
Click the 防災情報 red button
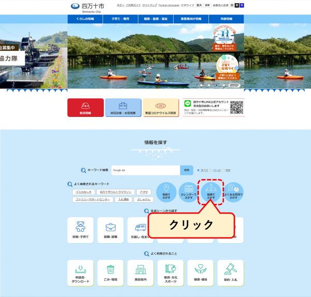pos(86,108)
